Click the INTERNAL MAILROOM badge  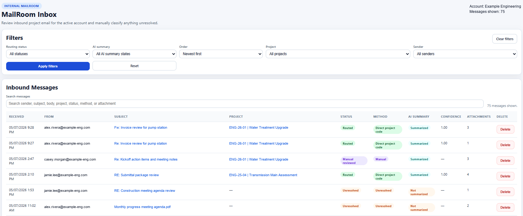click(x=22, y=6)
